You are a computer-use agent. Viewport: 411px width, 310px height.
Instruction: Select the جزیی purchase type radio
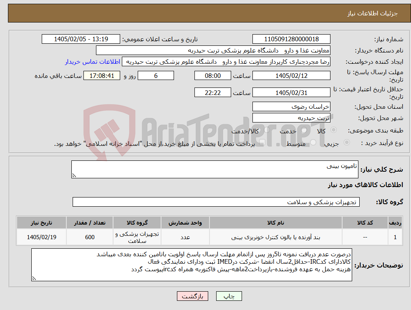(346, 142)
